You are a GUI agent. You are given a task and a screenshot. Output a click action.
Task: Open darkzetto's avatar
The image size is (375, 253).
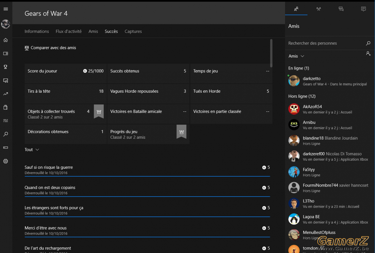tap(294, 81)
